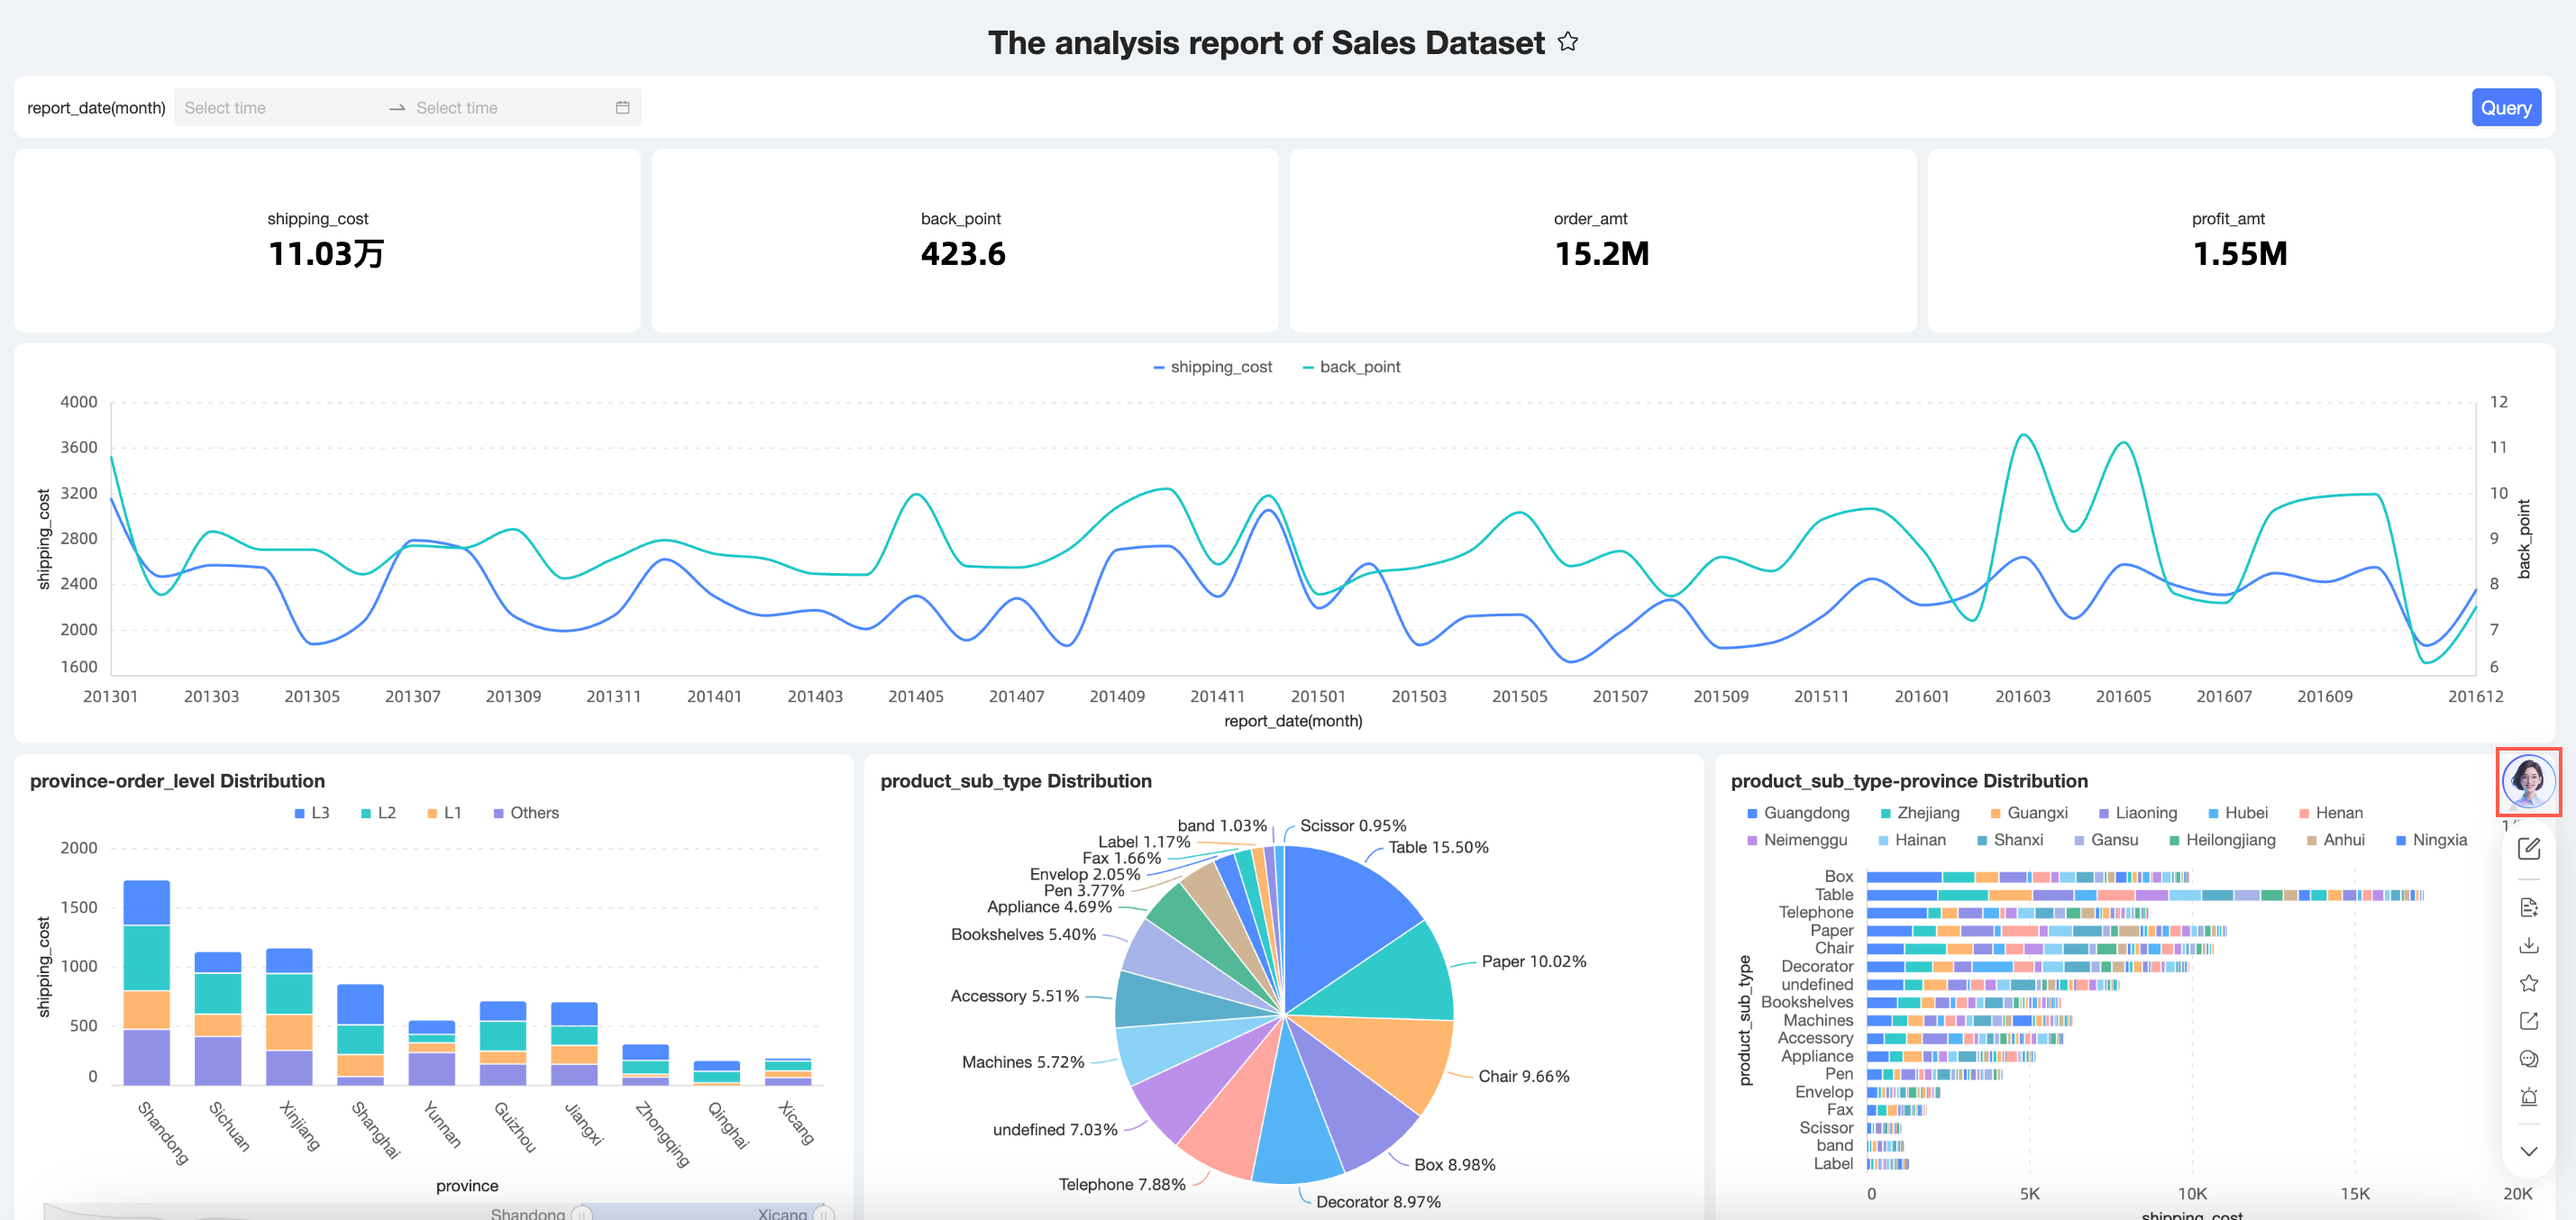Advance province legend to next page

2509,826
